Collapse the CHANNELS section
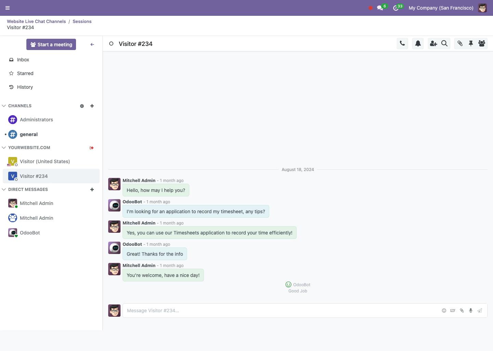This screenshot has height=351, width=493. tap(4, 106)
